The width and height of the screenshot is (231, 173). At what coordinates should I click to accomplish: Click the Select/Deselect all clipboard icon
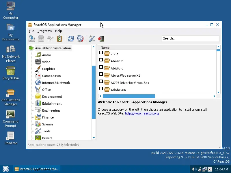(x=59, y=39)
